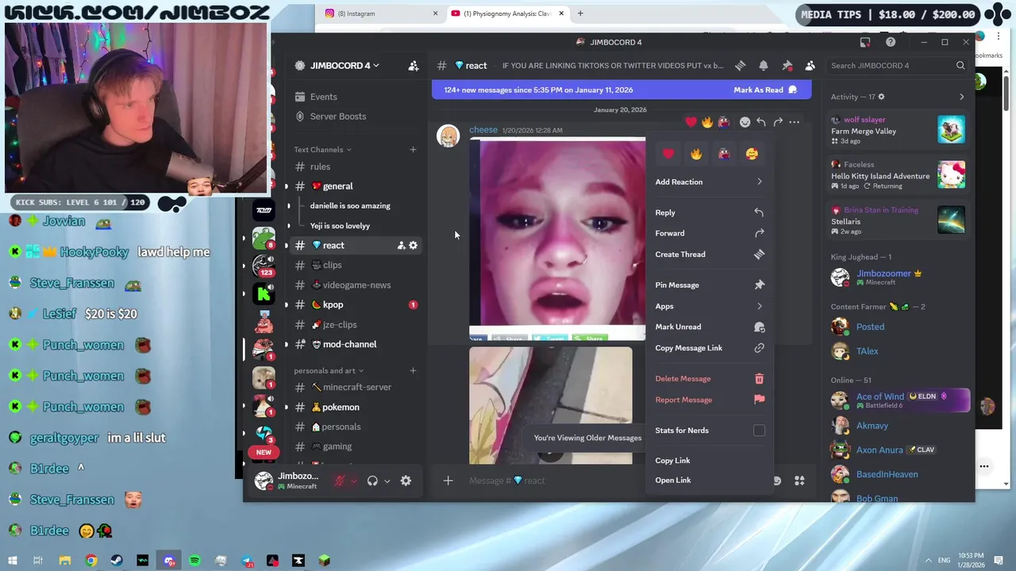
Task: Expand the Activity panel chevron
Action: [961, 97]
